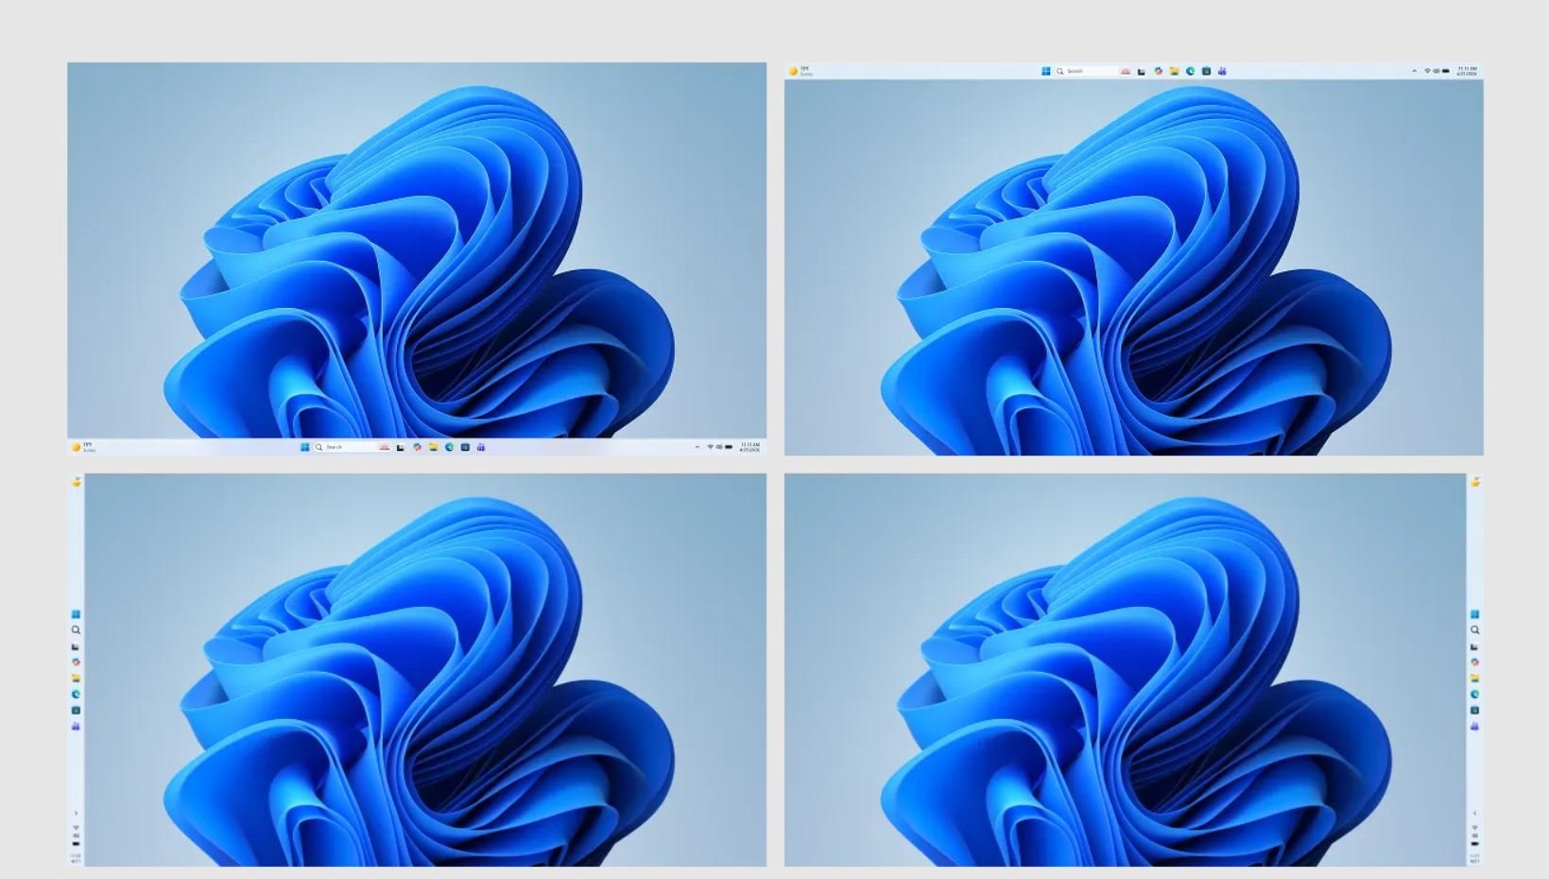Open Start menu on the top taskbar

point(1045,71)
